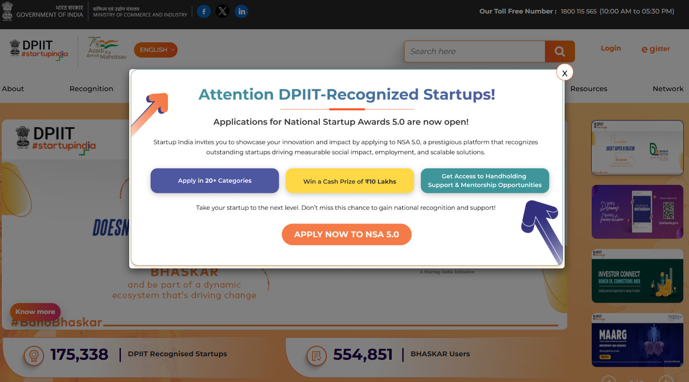Viewport: 689px width, 382px height.
Task: Click the DPIIT Startup India logo
Action: click(x=39, y=50)
